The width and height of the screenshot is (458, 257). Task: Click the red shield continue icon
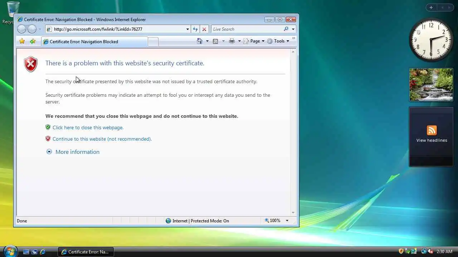48,138
